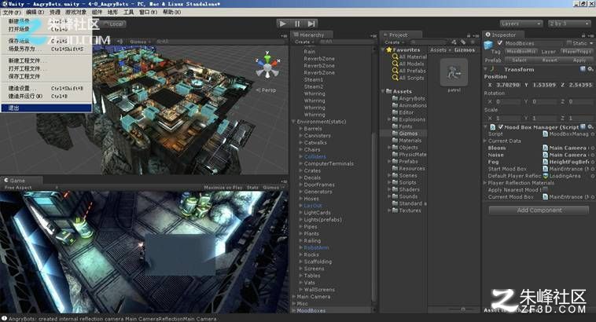
Task: Click the Project panel lock icon
Action: 469,35
